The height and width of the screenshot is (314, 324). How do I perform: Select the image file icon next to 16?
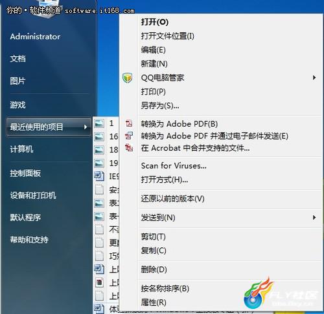coord(99,136)
